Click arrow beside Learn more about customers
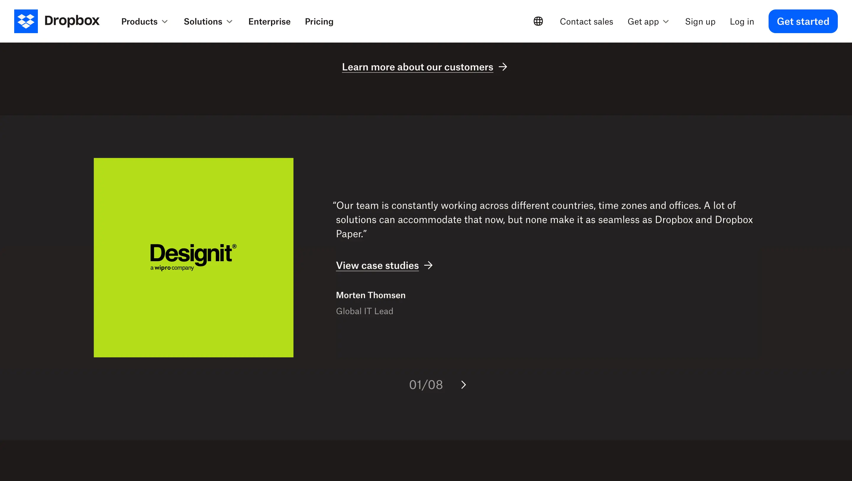852x481 pixels. coord(503,67)
